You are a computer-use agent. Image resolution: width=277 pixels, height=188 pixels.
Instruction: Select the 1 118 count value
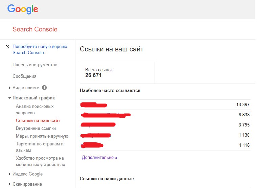[244, 145]
